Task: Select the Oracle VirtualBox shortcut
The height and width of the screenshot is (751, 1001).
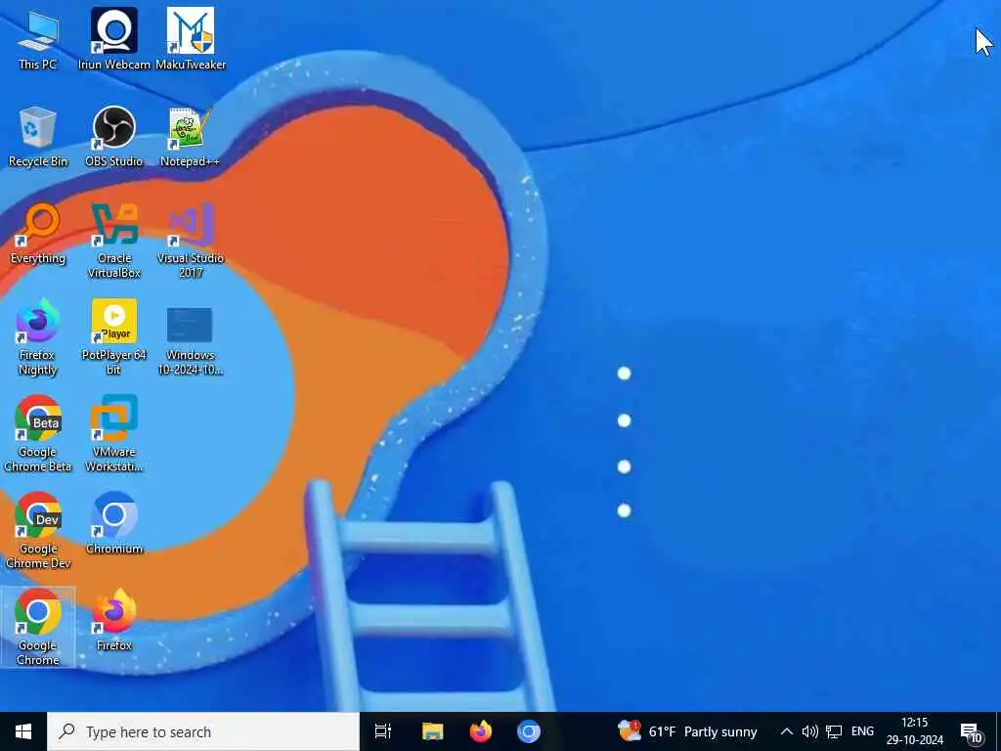Action: point(113,241)
